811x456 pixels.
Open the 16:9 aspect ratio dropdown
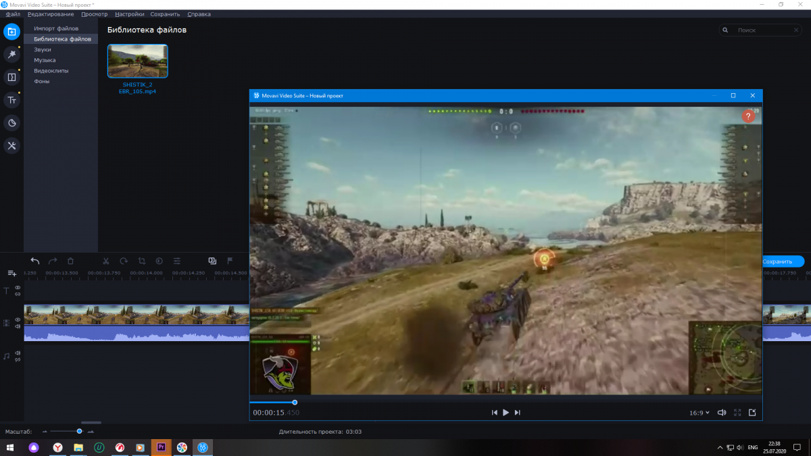point(699,412)
